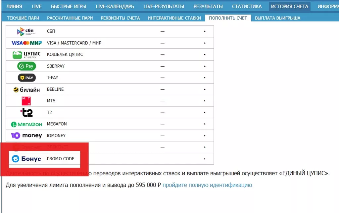Click the ЮMoney logo
Viewport: 339px width, 213px height.
[x=26, y=135]
